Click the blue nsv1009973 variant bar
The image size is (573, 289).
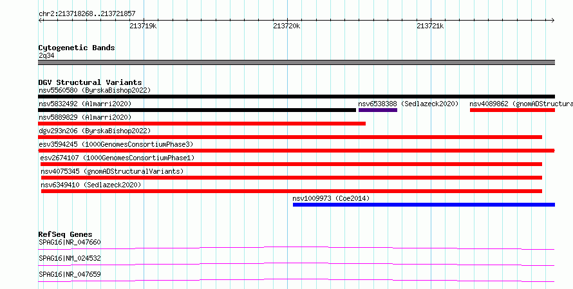tap(424, 205)
